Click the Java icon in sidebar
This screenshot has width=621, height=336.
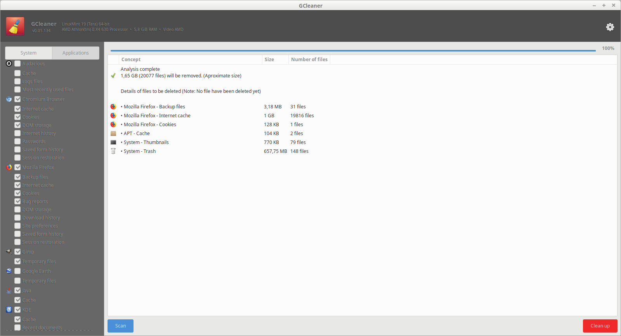pos(9,290)
